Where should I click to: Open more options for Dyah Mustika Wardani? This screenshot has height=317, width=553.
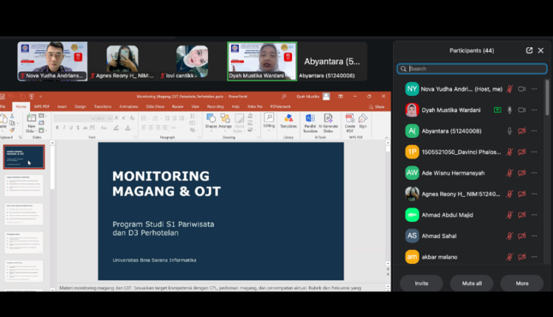pyautogui.click(x=535, y=110)
